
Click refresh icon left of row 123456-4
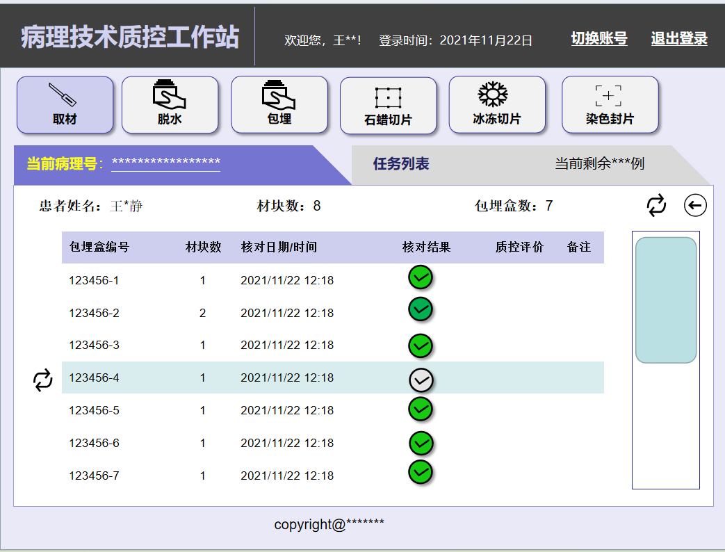[x=42, y=380]
